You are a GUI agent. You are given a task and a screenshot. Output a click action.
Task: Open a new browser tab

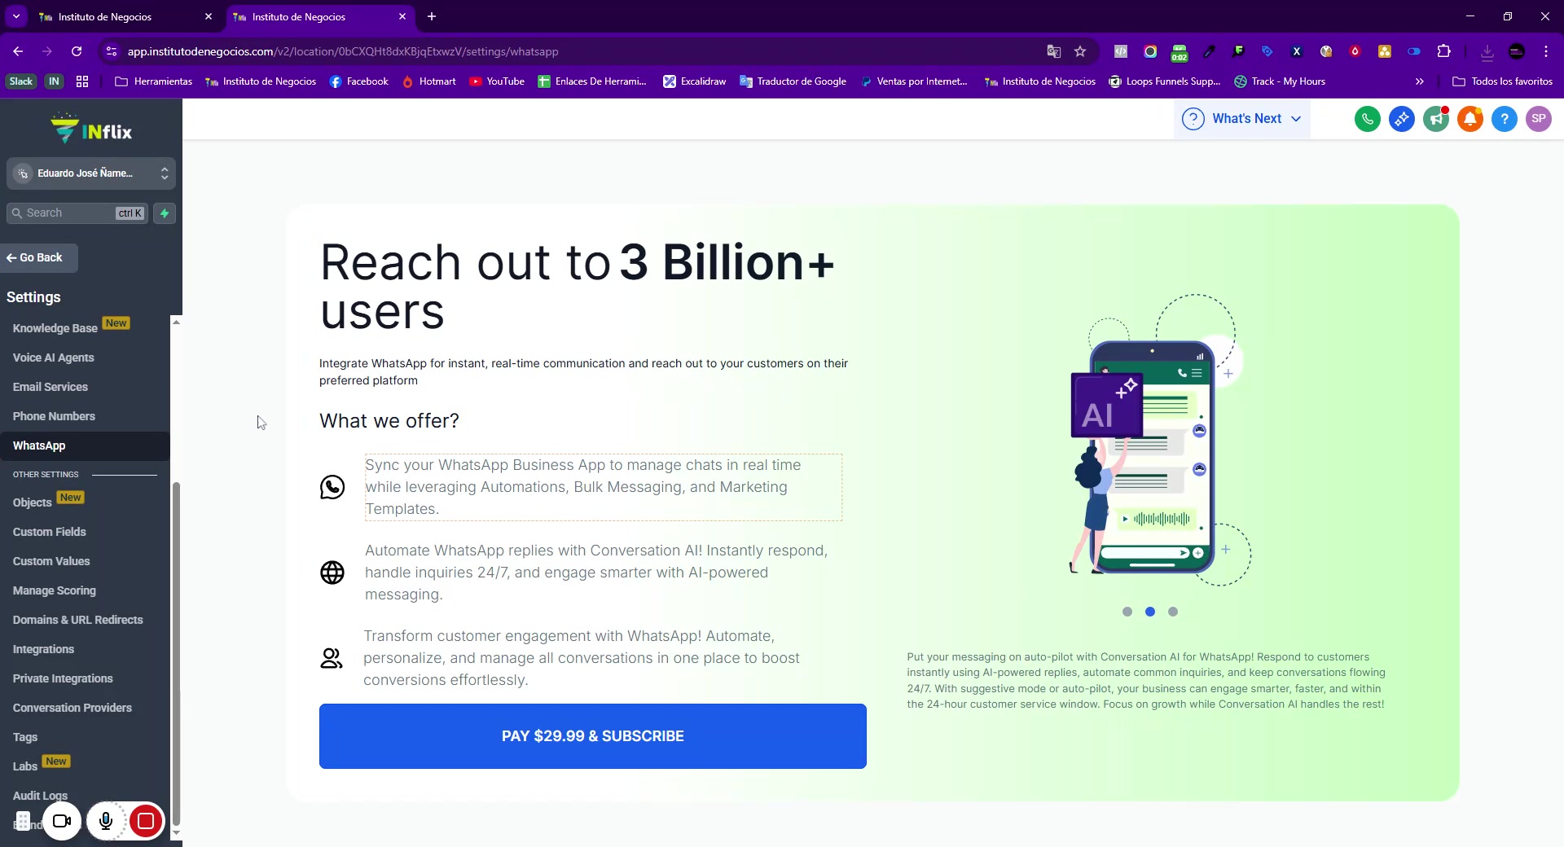point(432,16)
